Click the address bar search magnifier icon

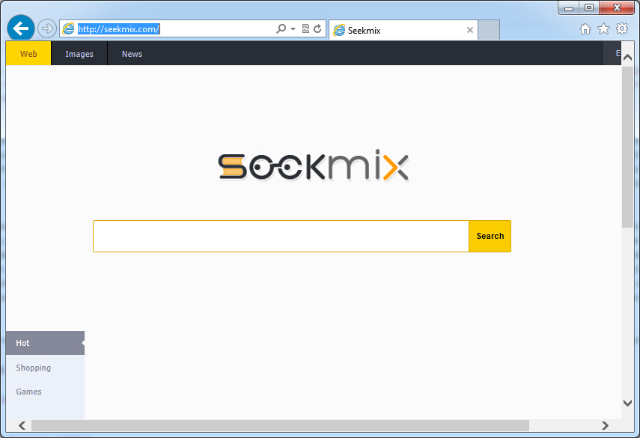tap(281, 28)
